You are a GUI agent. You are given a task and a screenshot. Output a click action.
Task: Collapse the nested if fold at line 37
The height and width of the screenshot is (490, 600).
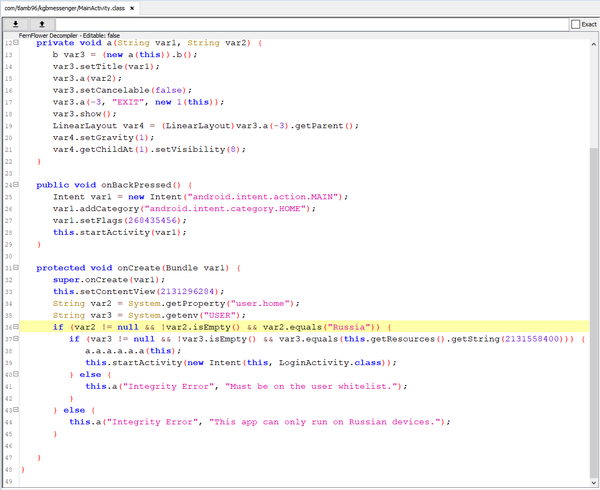coord(16,339)
